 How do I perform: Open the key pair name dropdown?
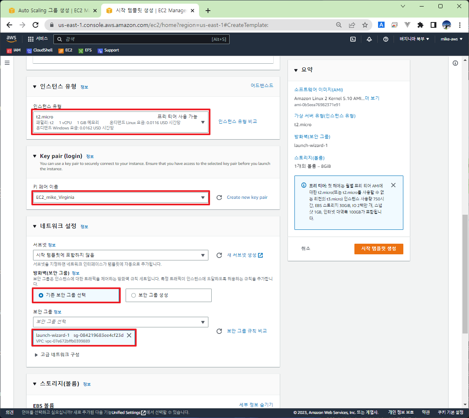click(x=121, y=198)
